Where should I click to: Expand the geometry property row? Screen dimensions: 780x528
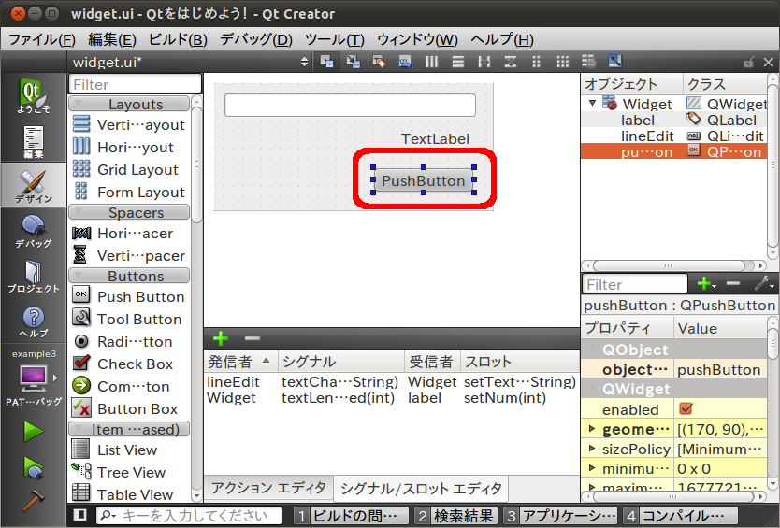coord(591,430)
